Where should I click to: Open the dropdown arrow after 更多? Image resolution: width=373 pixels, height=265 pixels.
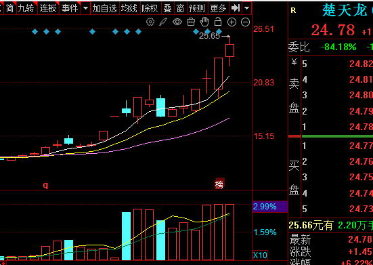click(246, 8)
